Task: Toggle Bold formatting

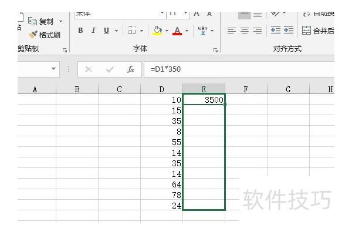Action: (80, 31)
